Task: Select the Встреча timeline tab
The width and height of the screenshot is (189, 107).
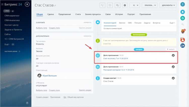Action: (x=156, y=23)
